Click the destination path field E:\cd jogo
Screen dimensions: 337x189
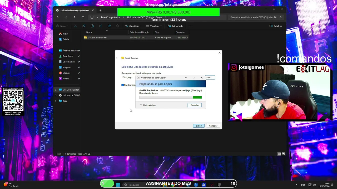(x=128, y=77)
